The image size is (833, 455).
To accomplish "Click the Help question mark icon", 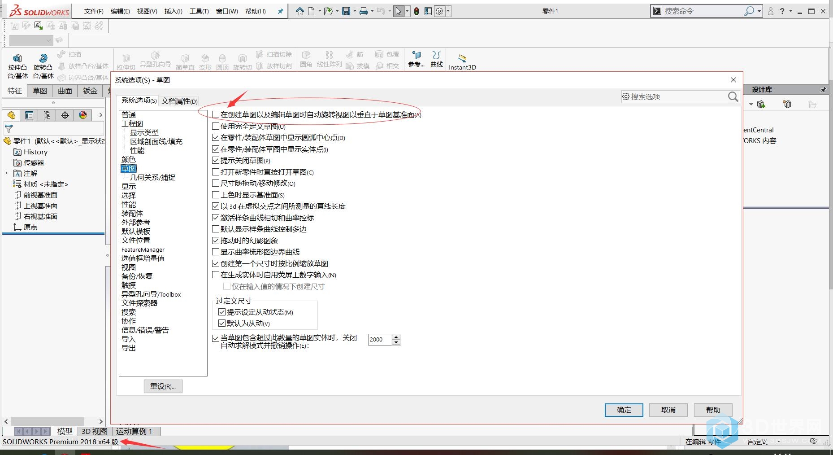I will (x=782, y=11).
